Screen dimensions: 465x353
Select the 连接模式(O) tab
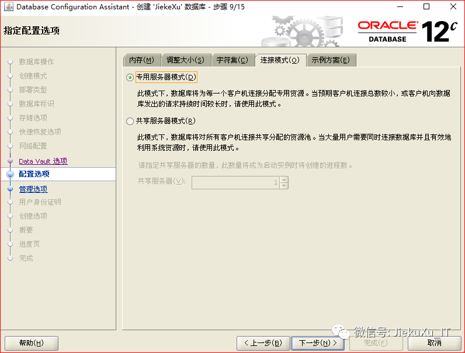280,60
